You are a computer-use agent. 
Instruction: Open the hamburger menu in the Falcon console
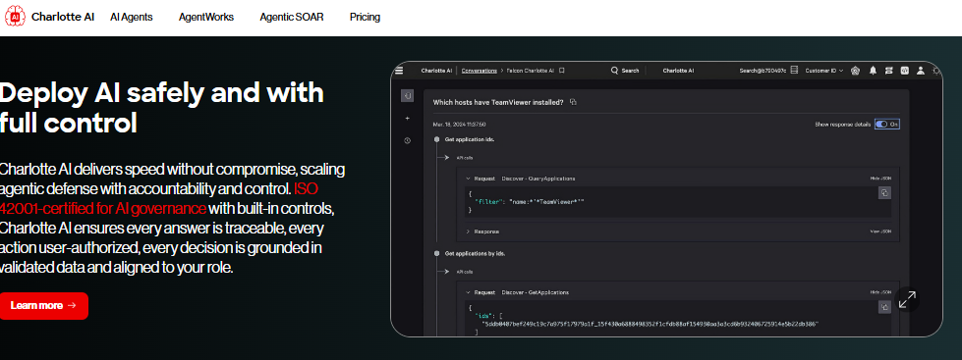click(x=399, y=71)
